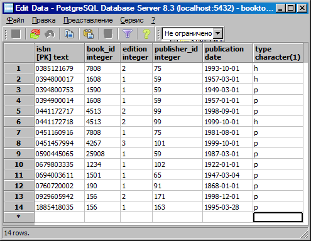
Task: Click isbn cell 1885418035
Action: point(60,207)
